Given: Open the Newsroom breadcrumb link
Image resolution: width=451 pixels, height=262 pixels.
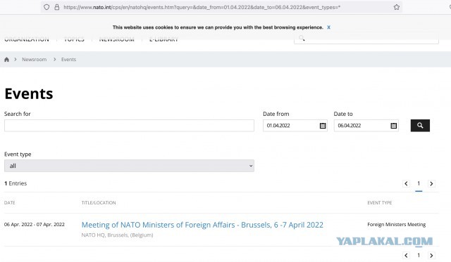Looking at the screenshot, I should (x=35, y=59).
